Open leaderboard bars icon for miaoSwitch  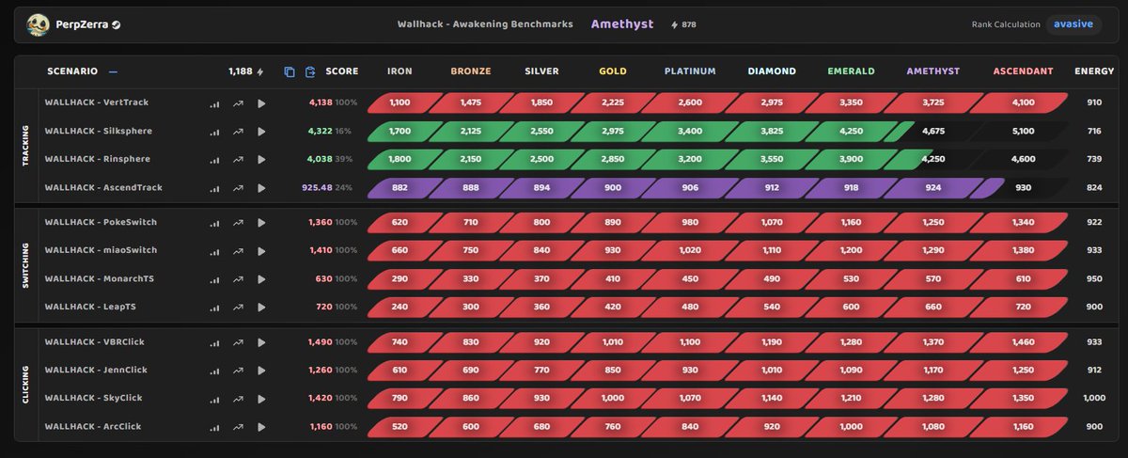[x=214, y=251]
